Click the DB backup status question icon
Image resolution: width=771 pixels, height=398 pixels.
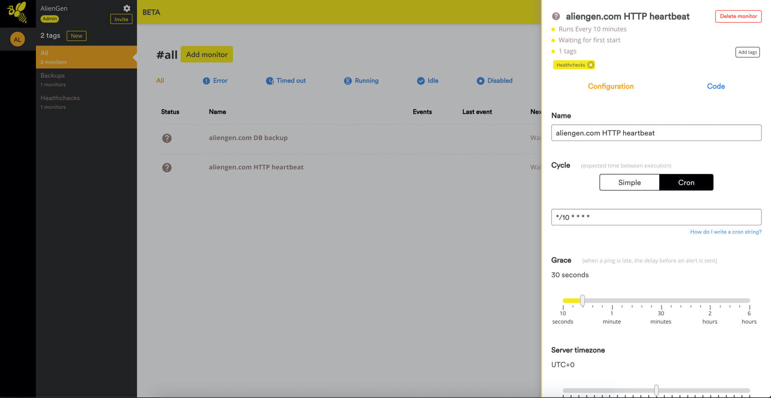pyautogui.click(x=167, y=138)
